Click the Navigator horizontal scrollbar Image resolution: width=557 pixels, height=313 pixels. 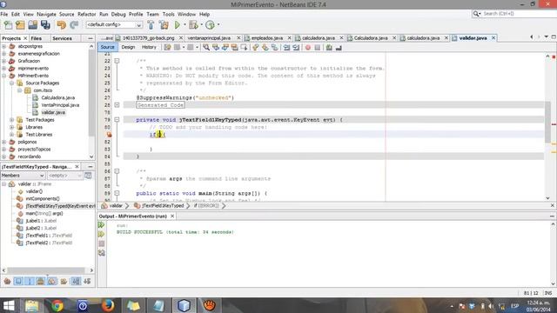[x=46, y=270]
